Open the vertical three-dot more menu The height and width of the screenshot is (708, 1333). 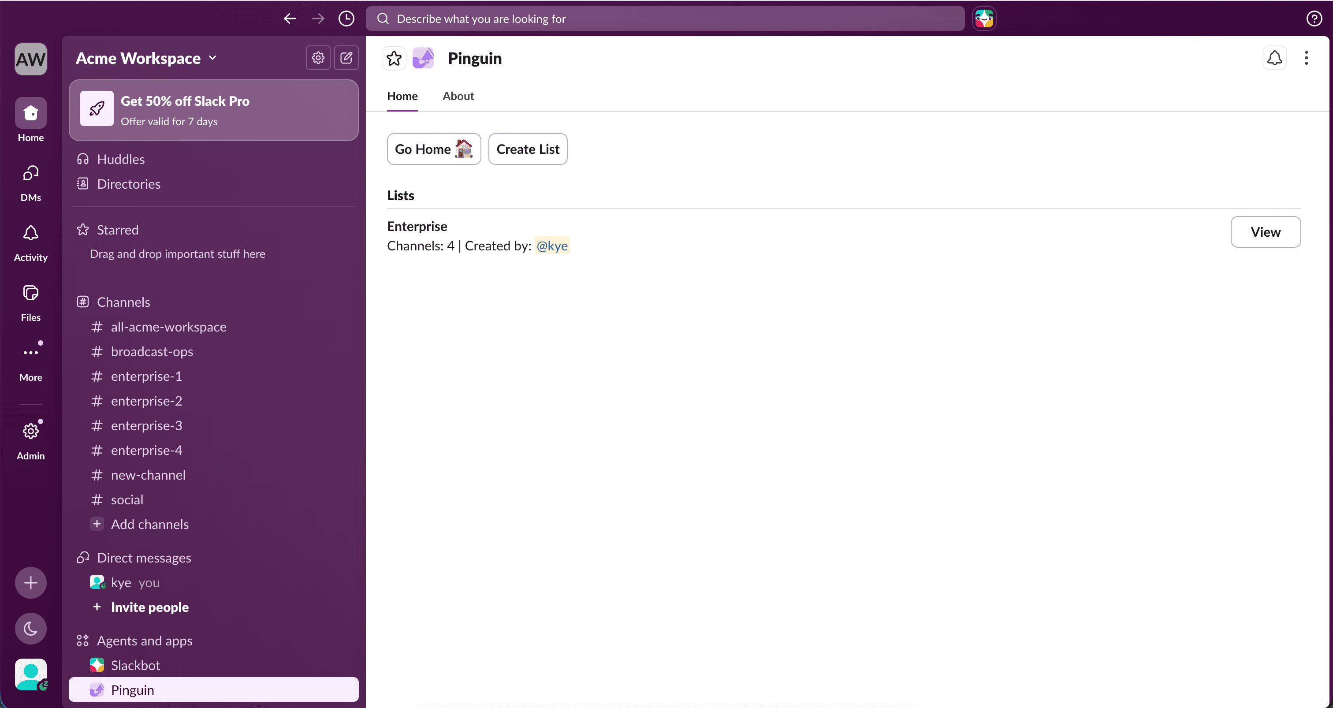[x=1306, y=58]
